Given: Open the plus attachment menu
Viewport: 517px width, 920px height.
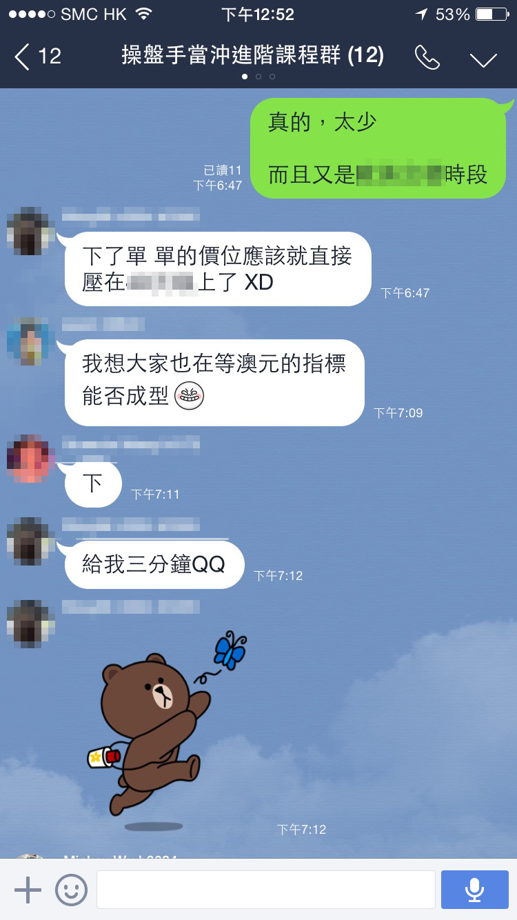Looking at the screenshot, I should [28, 890].
